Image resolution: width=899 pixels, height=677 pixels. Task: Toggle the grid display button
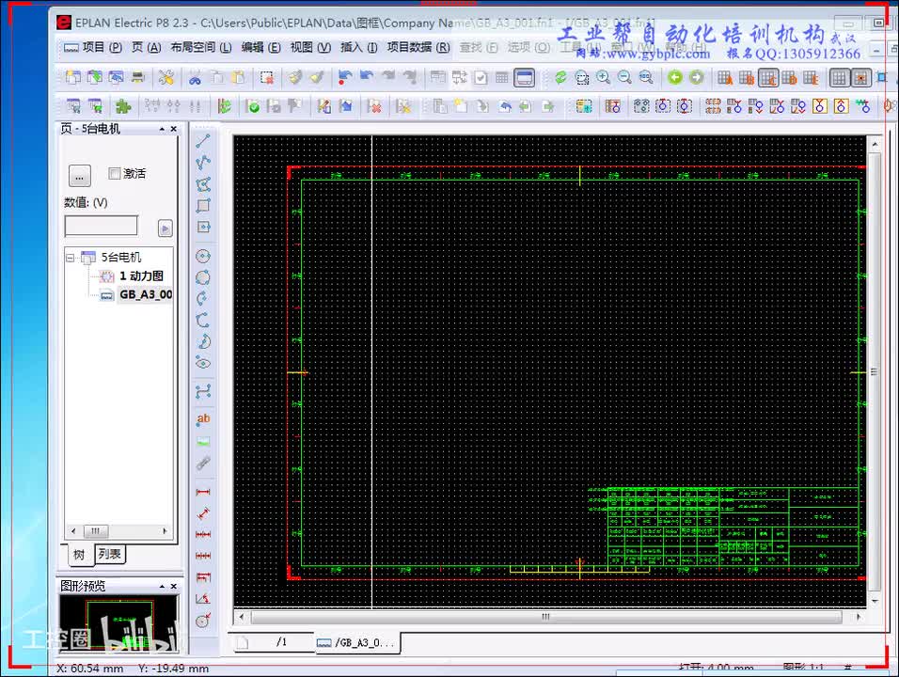[840, 78]
